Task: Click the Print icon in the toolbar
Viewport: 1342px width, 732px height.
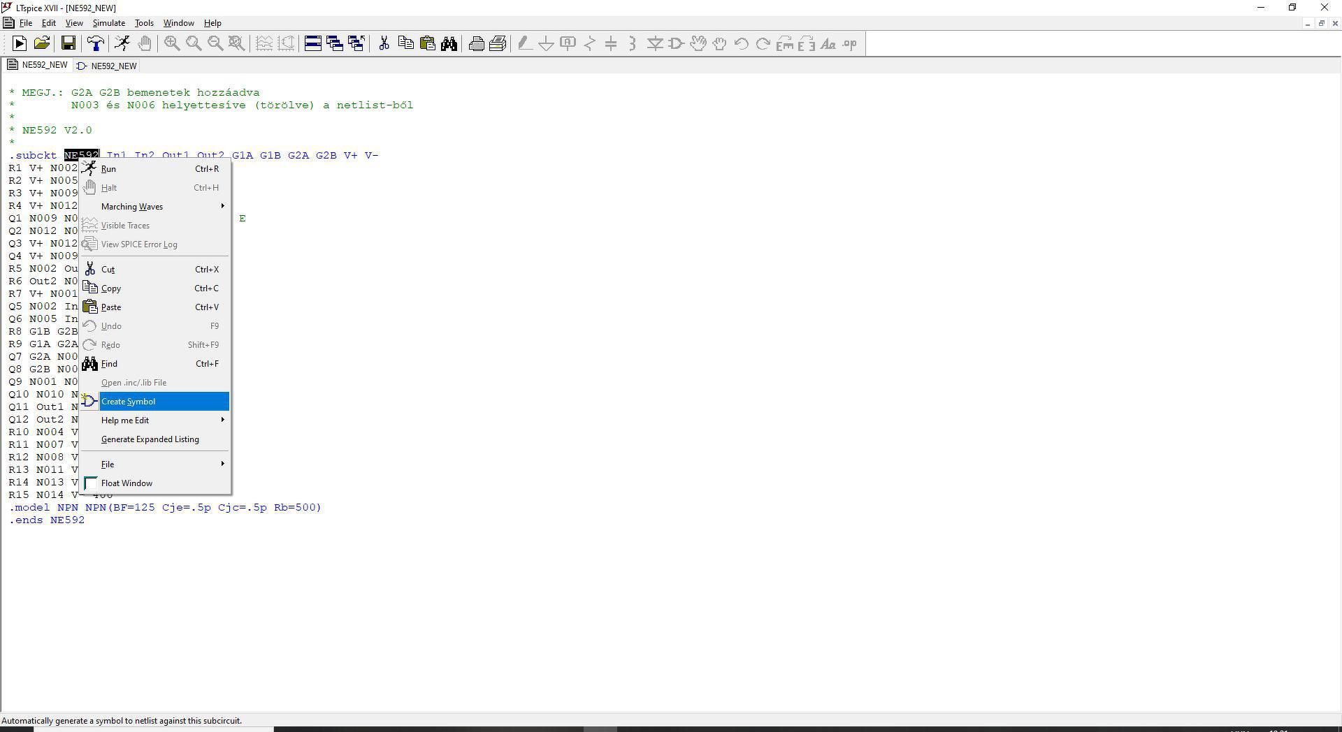Action: (x=498, y=44)
